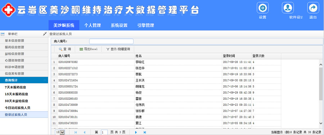This screenshot has width=324, height=135.
Task: Export table with 导出Excel button
Action: (89, 49)
